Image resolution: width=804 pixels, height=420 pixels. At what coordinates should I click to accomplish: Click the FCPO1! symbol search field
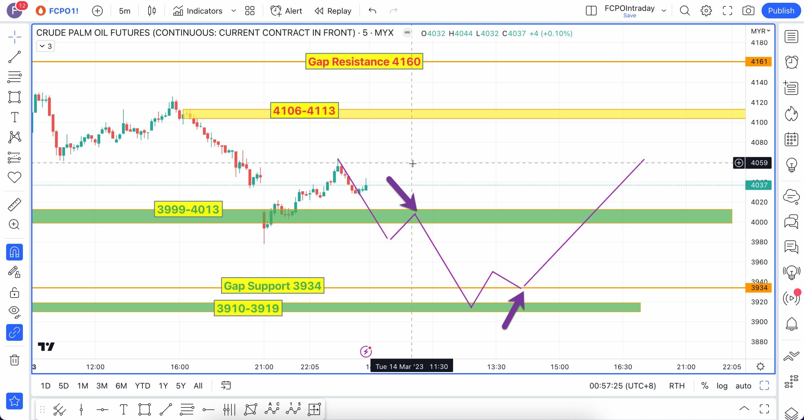63,11
